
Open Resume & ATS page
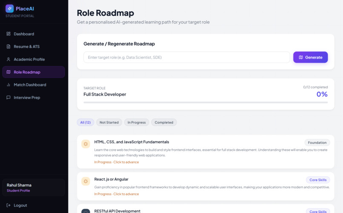pyautogui.click(x=34, y=46)
